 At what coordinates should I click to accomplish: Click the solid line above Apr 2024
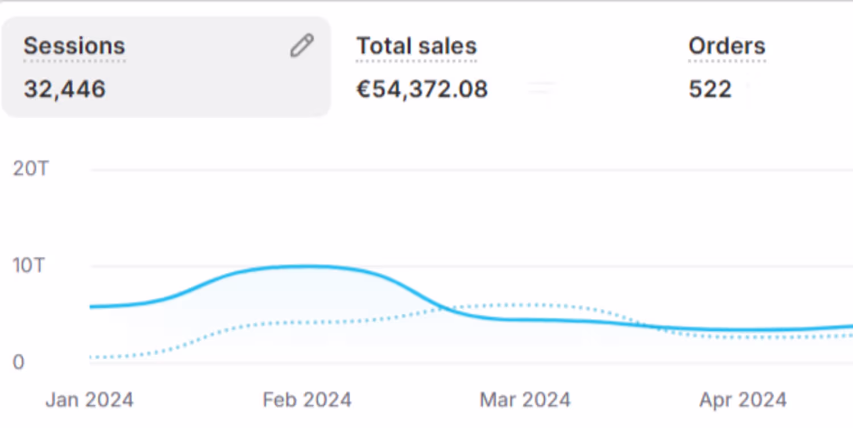tap(743, 330)
